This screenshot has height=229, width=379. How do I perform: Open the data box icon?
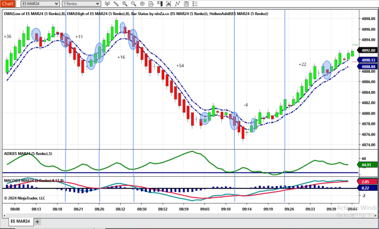(151, 4)
